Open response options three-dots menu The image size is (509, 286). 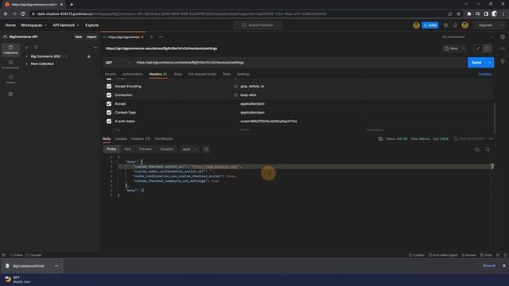[491, 139]
